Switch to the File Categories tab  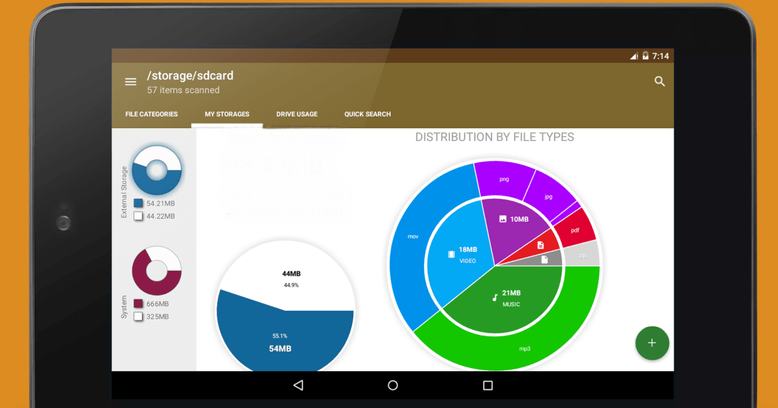click(x=151, y=114)
